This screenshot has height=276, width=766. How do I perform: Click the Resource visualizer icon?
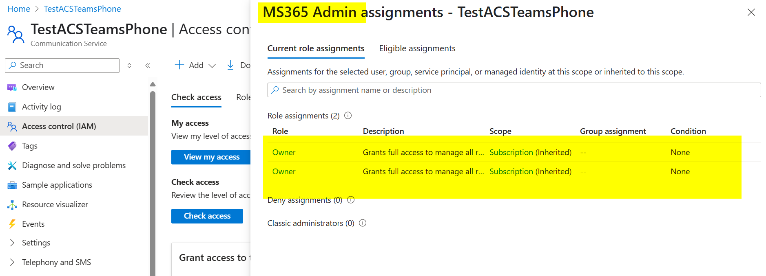[12, 204]
